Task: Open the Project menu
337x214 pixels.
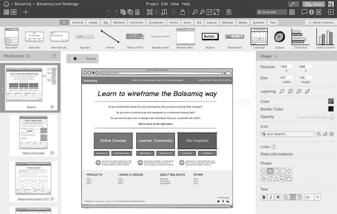Action: [x=152, y=4]
